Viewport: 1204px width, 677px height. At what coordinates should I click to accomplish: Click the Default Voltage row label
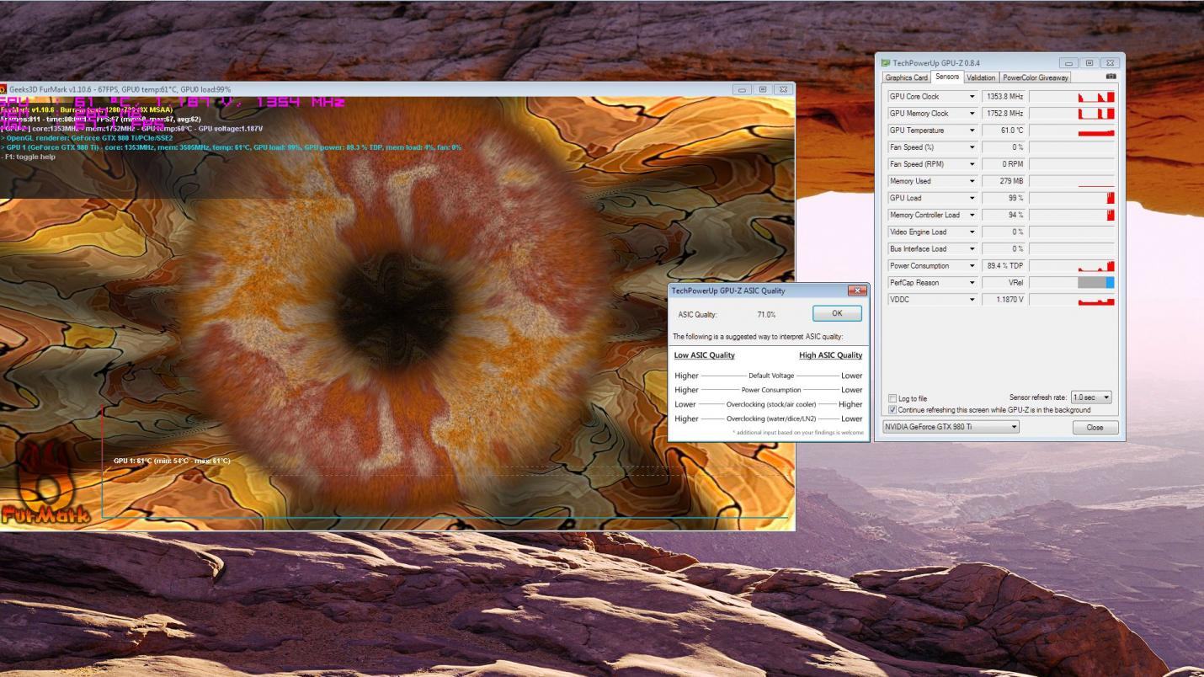pos(771,376)
